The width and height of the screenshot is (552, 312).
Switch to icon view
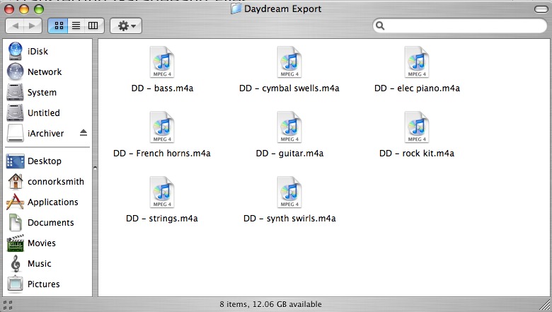point(59,25)
